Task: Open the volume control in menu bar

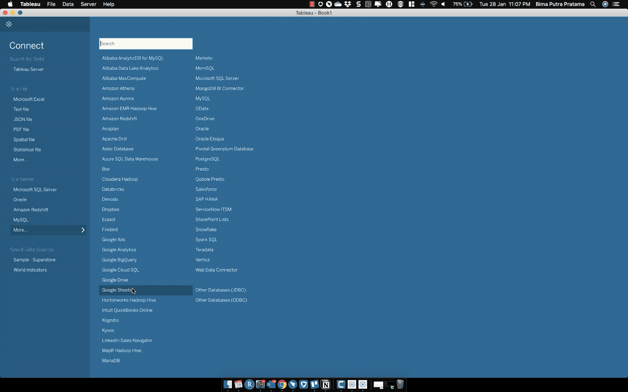Action: pos(443,4)
